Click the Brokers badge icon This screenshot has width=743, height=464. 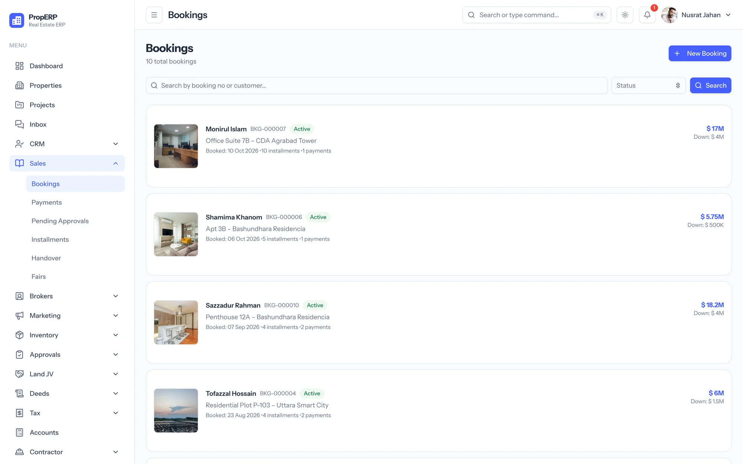click(x=19, y=296)
